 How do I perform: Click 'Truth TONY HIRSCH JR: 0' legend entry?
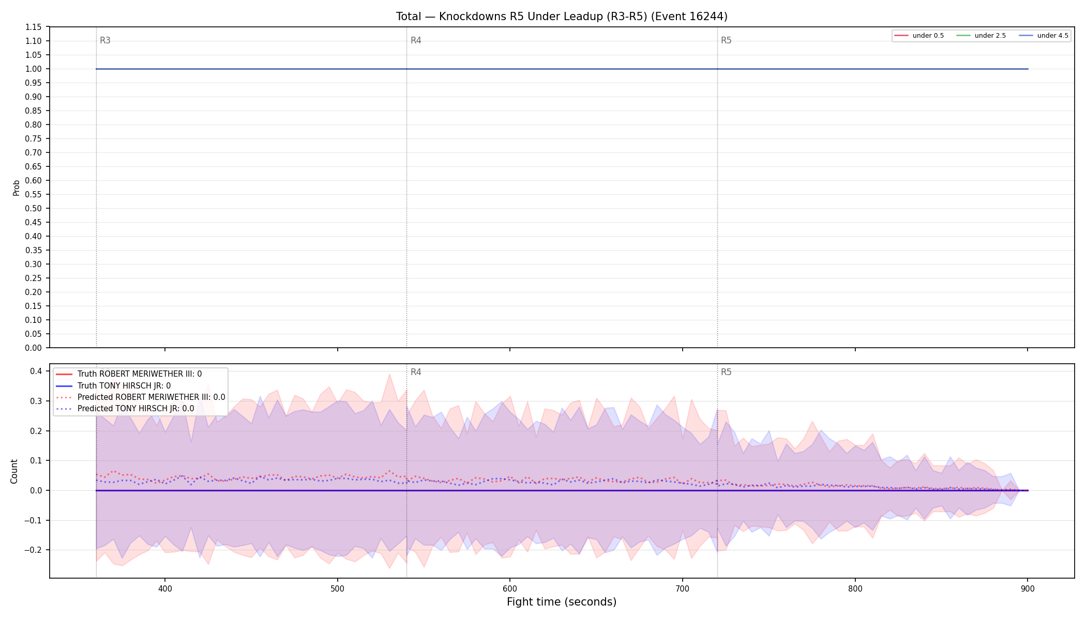pos(113,385)
